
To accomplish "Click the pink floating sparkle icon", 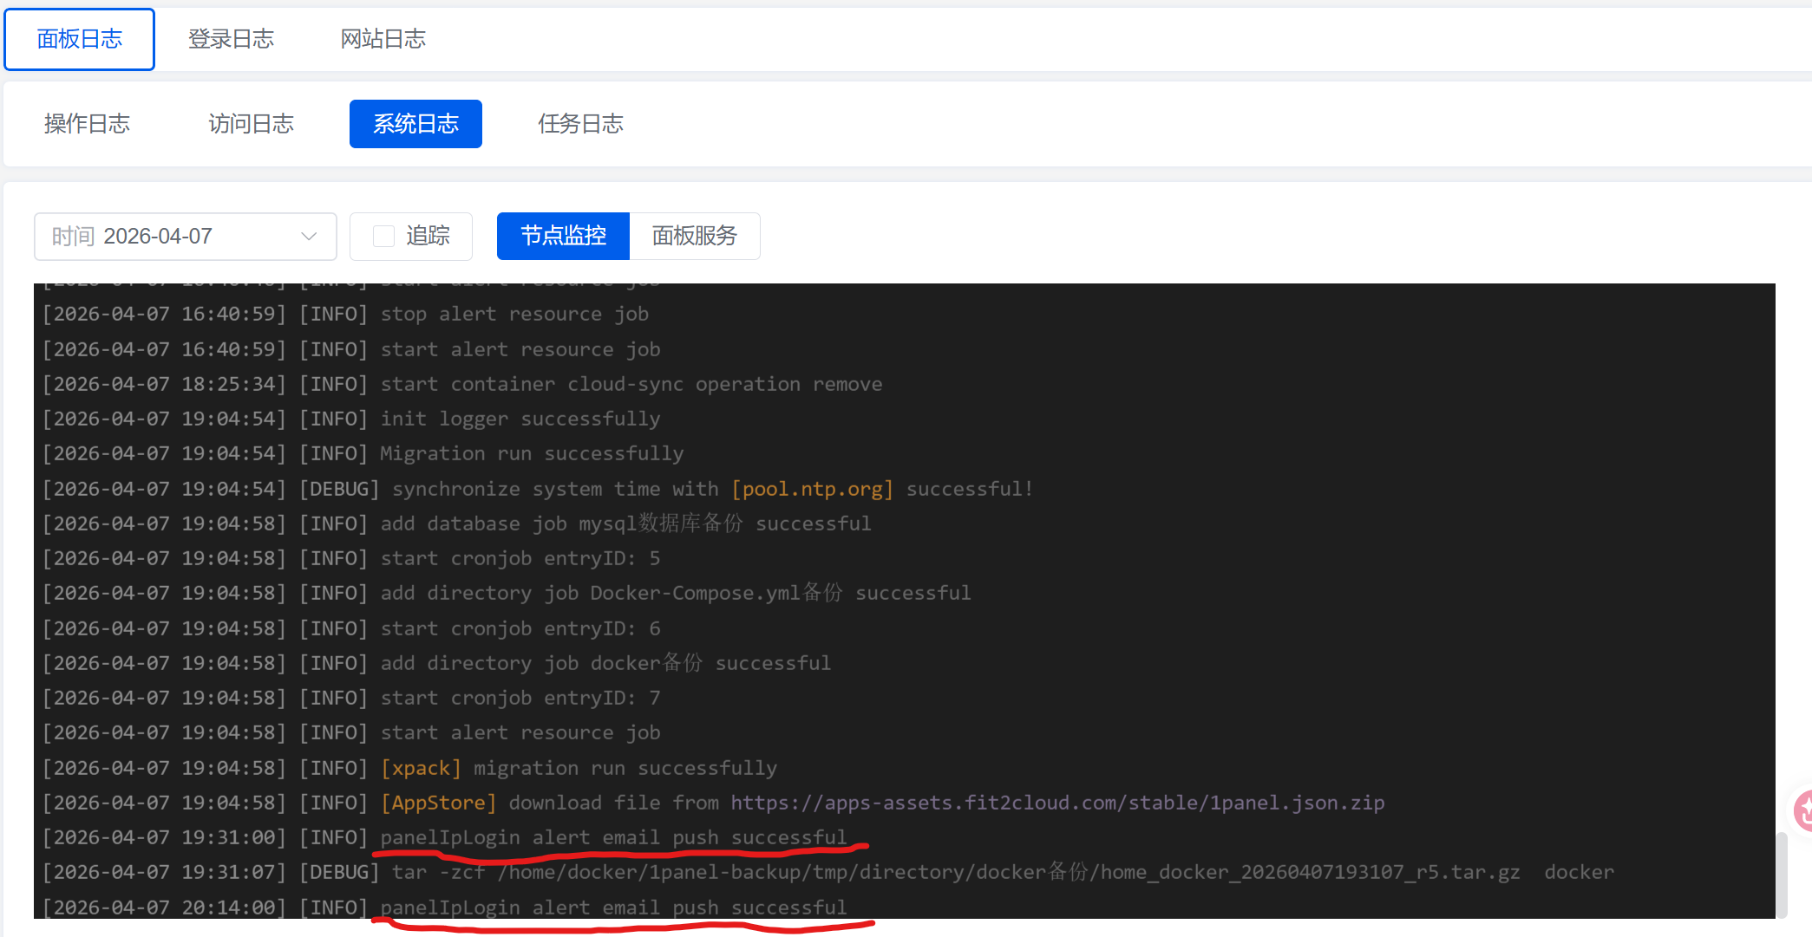I will point(1802,810).
